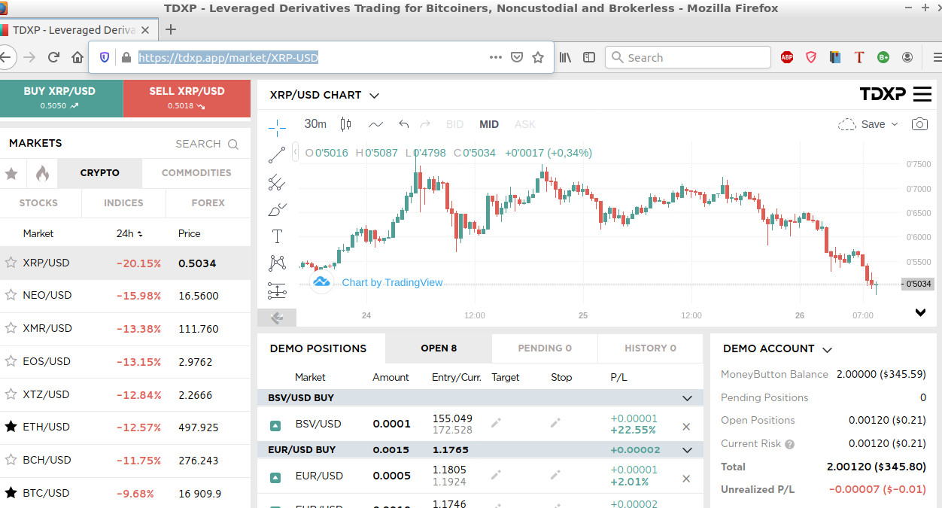This screenshot has height=508, width=942.
Task: Open the candlestick chart style selector
Action: coord(345,124)
